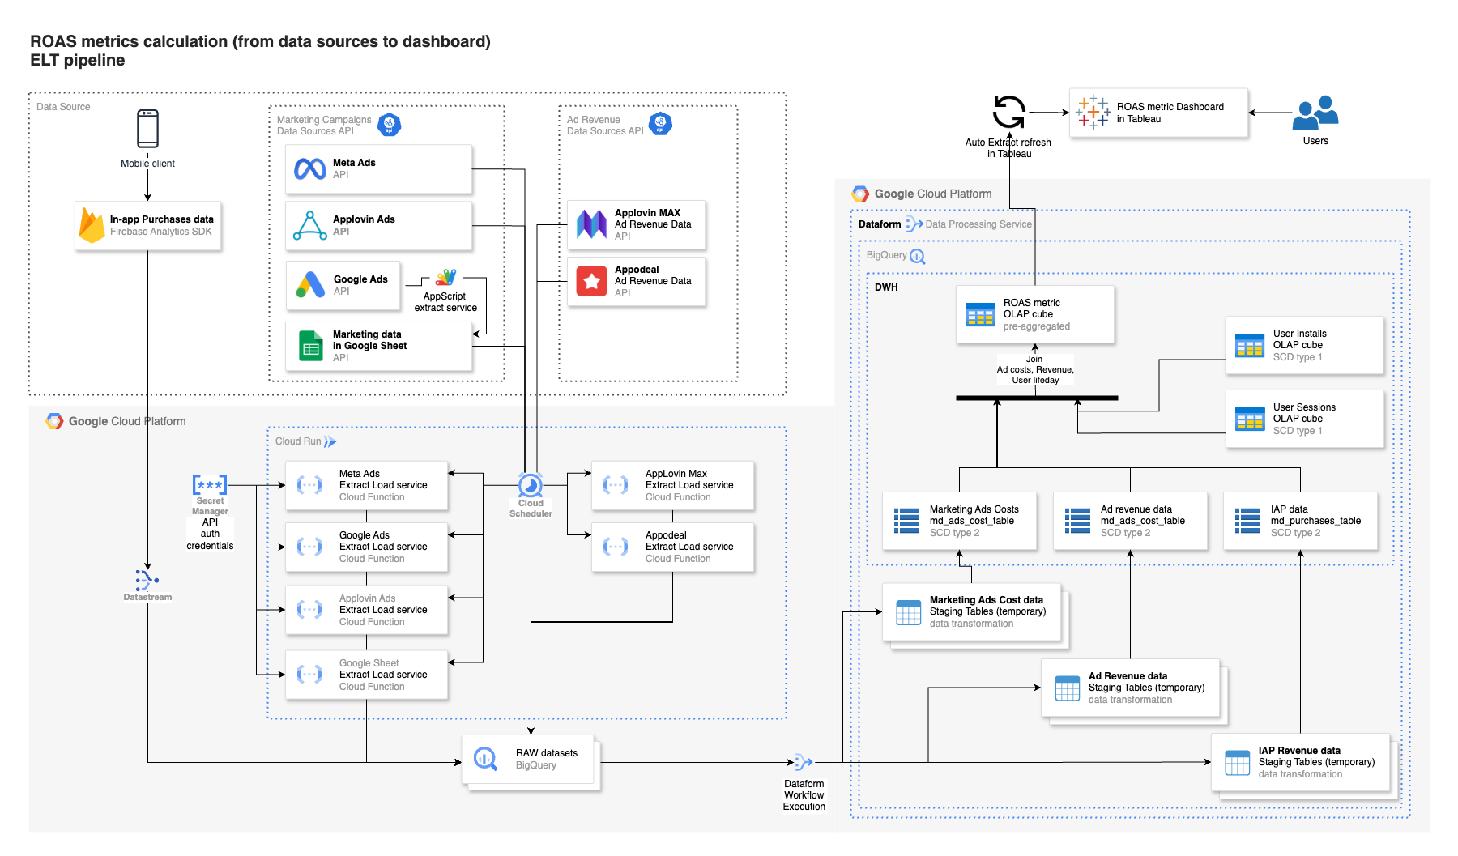
Task: Select the Appodeal star icon
Action: coord(592,282)
